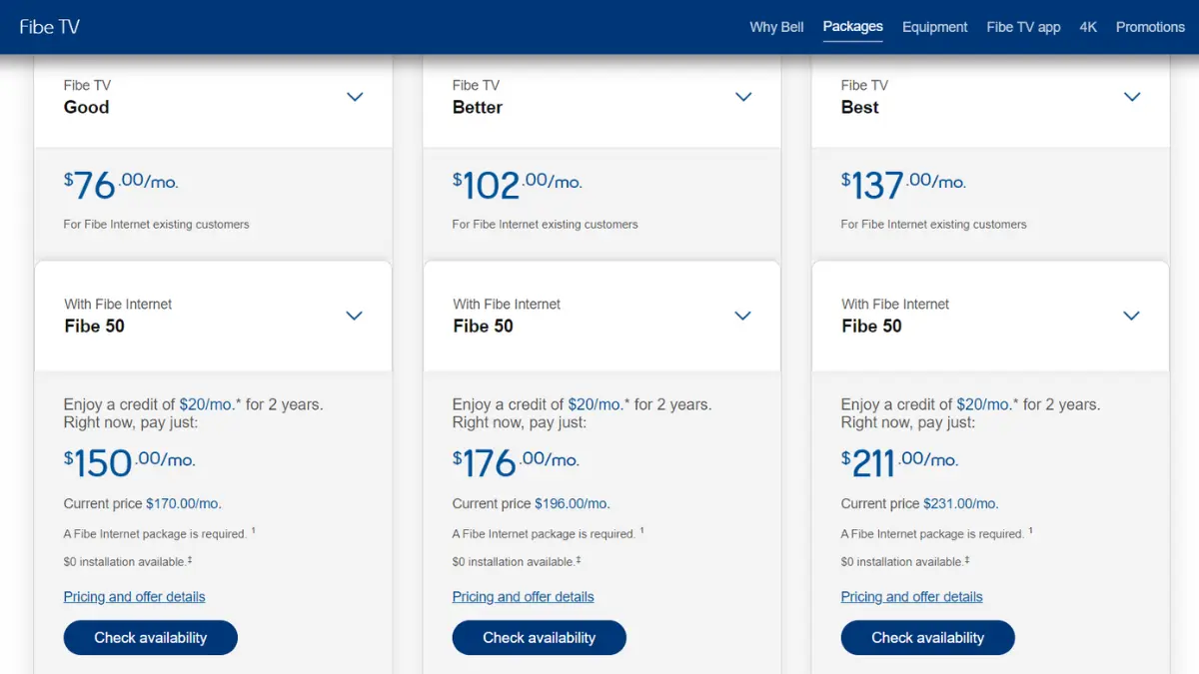Expand the Fibe TV Best package chevron
1199x674 pixels.
(x=1132, y=97)
